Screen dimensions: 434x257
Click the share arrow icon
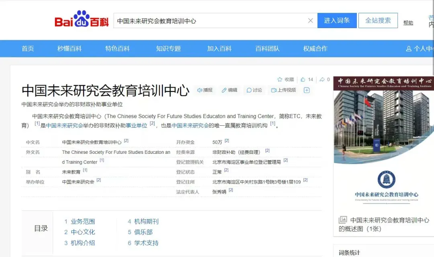[322, 80]
